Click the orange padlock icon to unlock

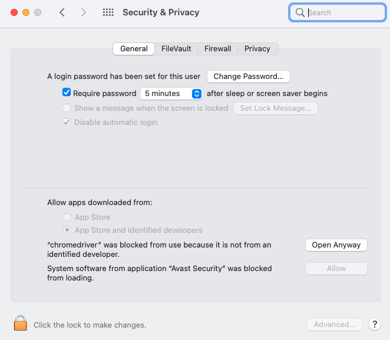21,323
